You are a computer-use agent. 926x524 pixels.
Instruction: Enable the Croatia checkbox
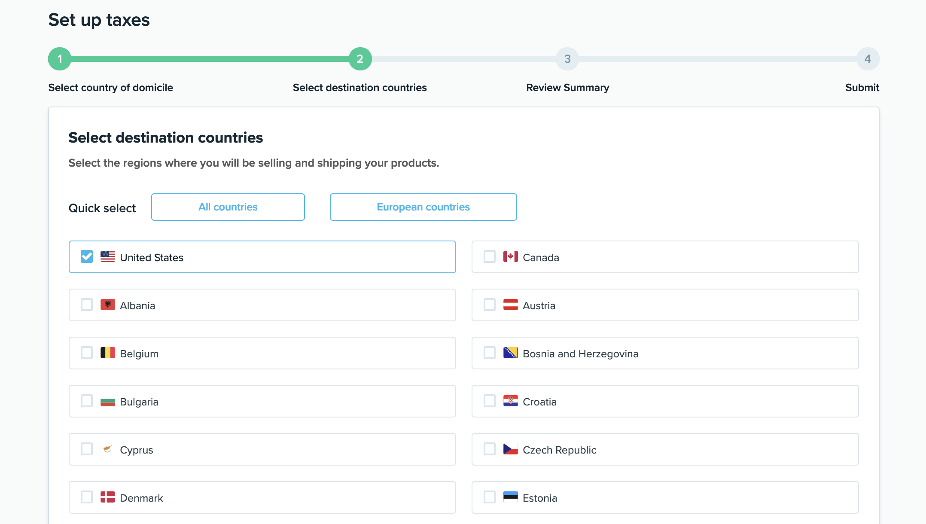(490, 401)
